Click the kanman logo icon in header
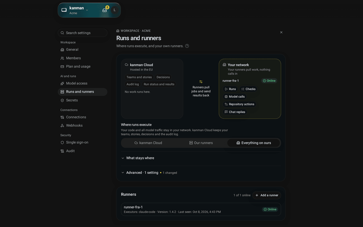The height and width of the screenshot is (227, 363). coord(64,10)
